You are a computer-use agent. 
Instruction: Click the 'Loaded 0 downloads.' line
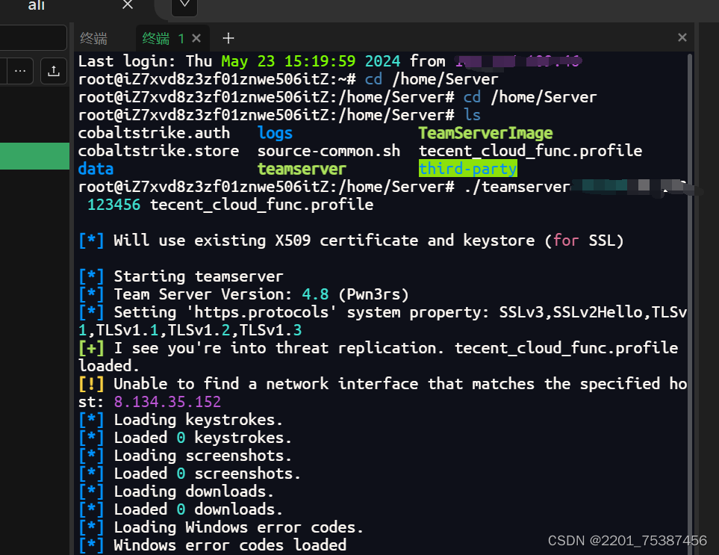pyautogui.click(x=181, y=509)
